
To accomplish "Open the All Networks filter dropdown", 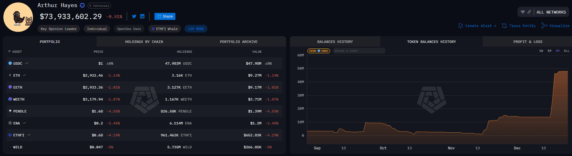I will point(551,12).
